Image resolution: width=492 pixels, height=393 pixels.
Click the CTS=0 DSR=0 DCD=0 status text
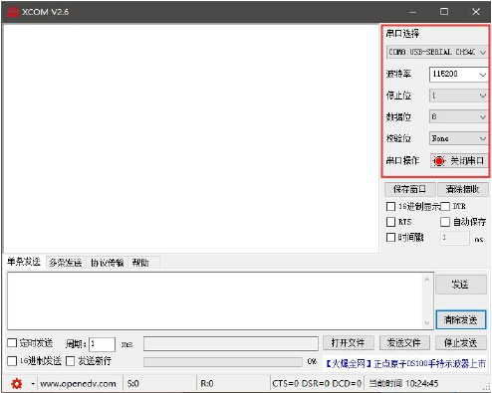317,384
